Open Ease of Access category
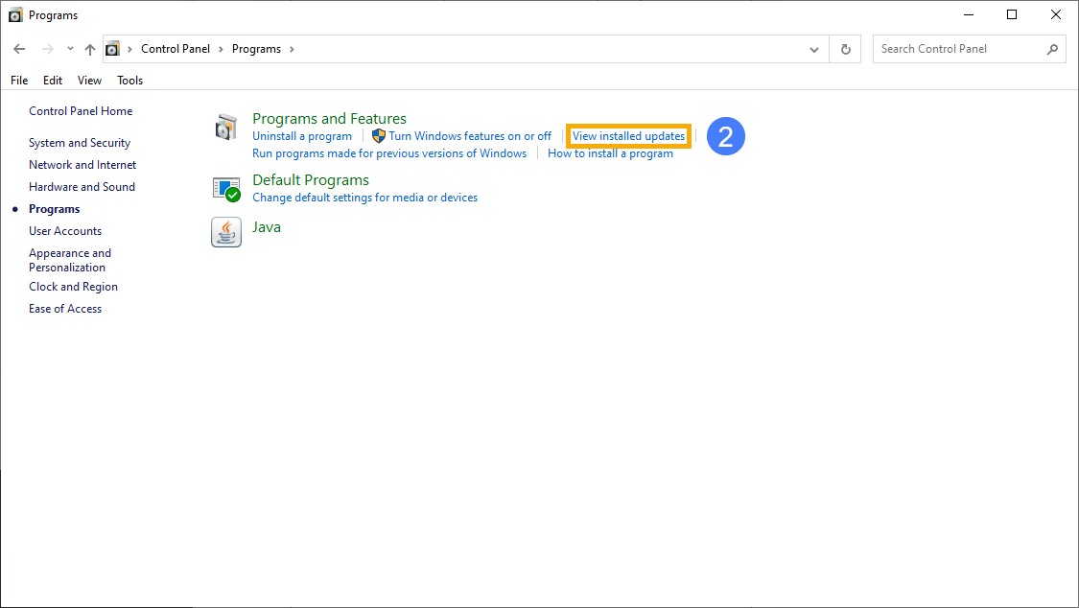The width and height of the screenshot is (1079, 608). pos(65,309)
